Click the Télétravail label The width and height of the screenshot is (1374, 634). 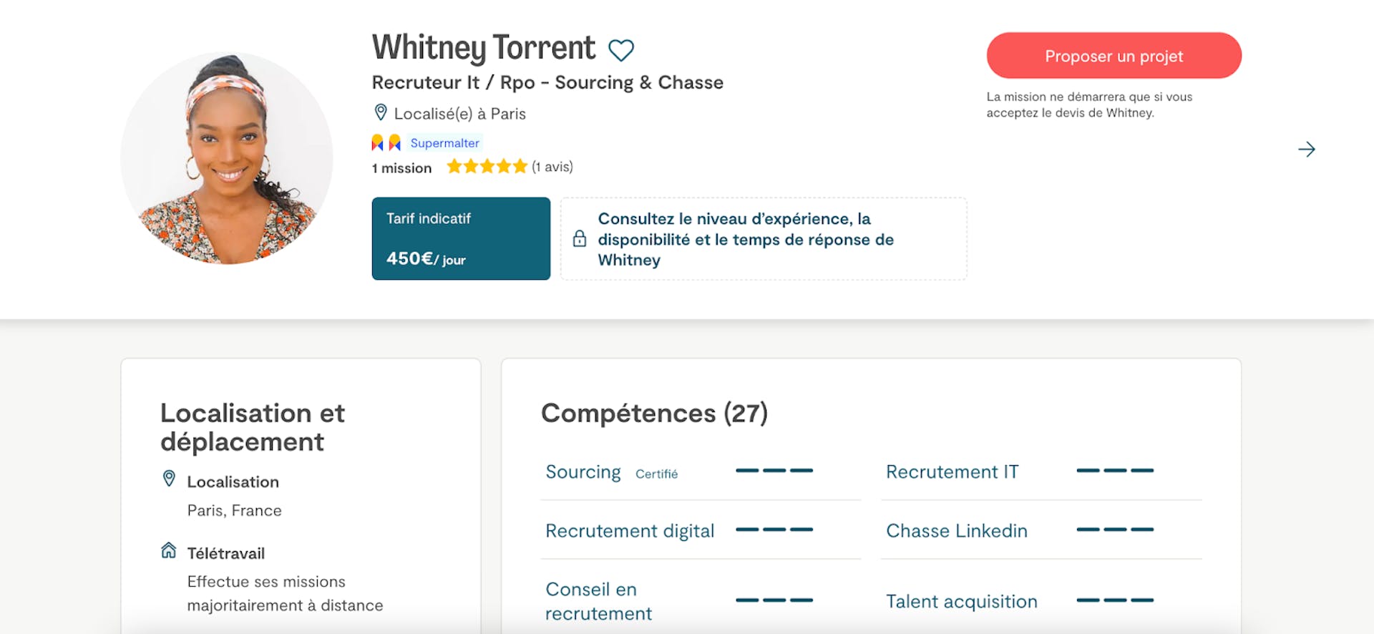click(x=225, y=554)
